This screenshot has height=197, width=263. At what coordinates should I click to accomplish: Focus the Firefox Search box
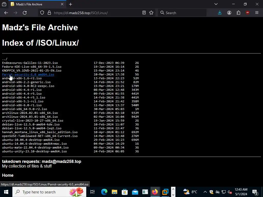pos(182,13)
